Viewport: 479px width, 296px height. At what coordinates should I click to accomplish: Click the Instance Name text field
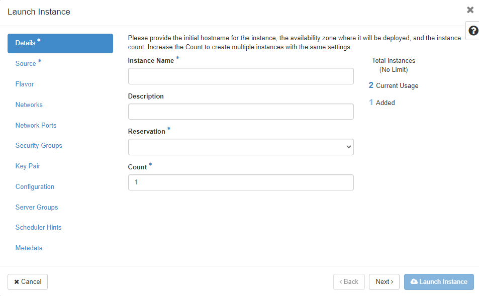[x=241, y=76]
